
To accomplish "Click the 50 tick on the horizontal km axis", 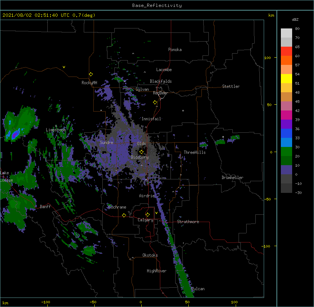I will [187, 302].
